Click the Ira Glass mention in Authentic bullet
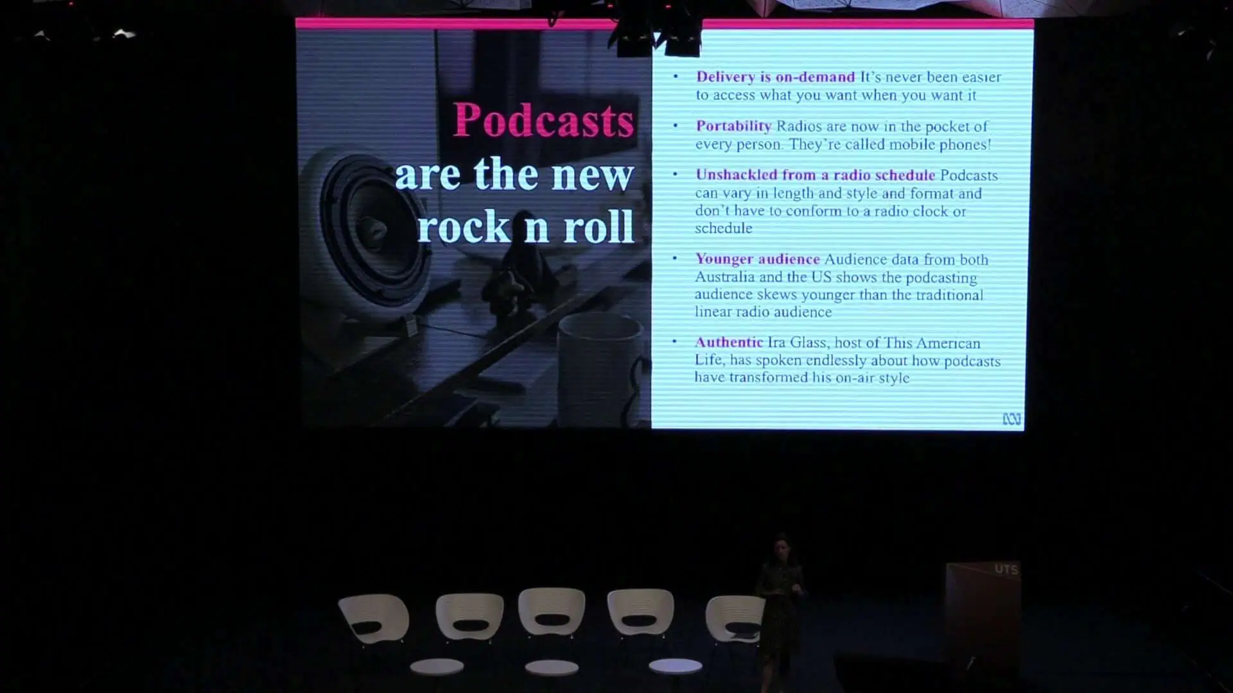 pos(796,343)
